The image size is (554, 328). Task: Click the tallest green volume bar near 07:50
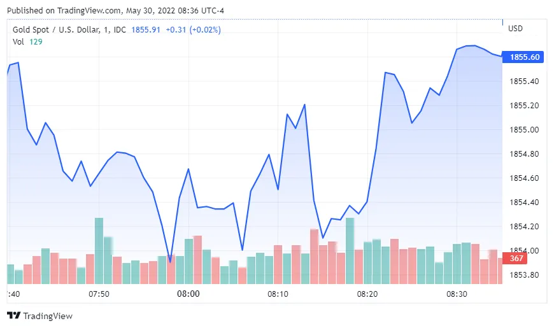click(99, 251)
